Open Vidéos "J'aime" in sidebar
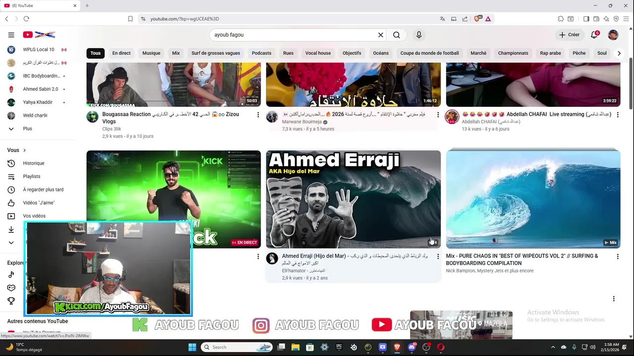The width and height of the screenshot is (634, 356). [x=37, y=203]
